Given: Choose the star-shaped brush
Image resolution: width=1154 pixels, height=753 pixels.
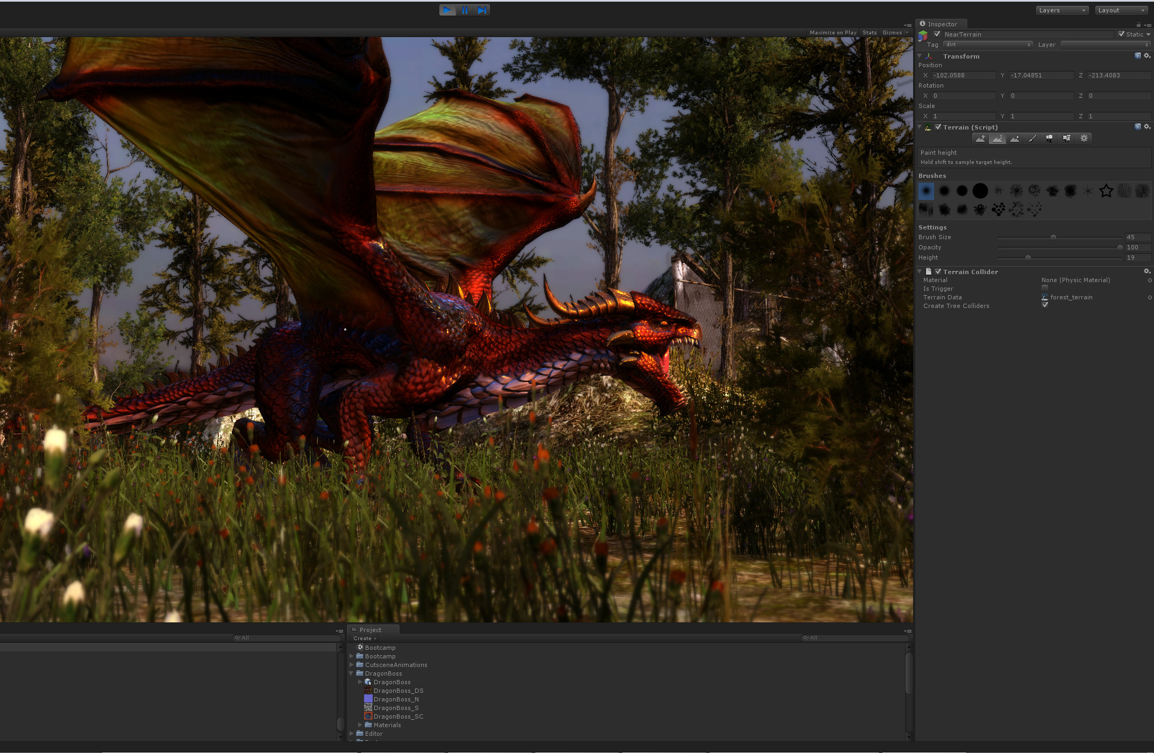Looking at the screenshot, I should pyautogui.click(x=1106, y=191).
